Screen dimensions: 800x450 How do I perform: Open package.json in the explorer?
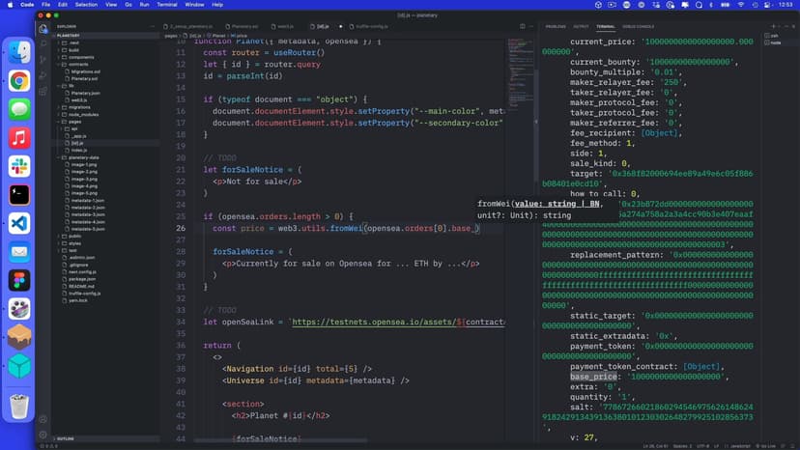[x=82, y=279]
